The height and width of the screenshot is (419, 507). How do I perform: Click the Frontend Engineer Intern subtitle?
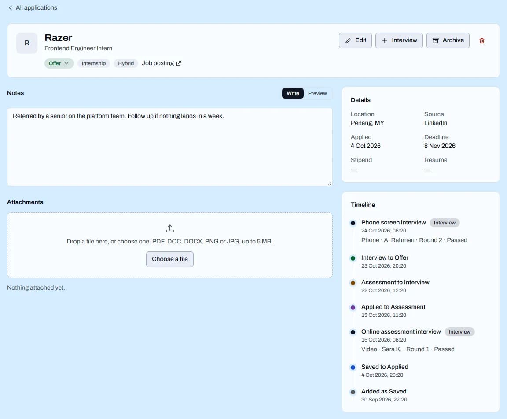pos(78,48)
